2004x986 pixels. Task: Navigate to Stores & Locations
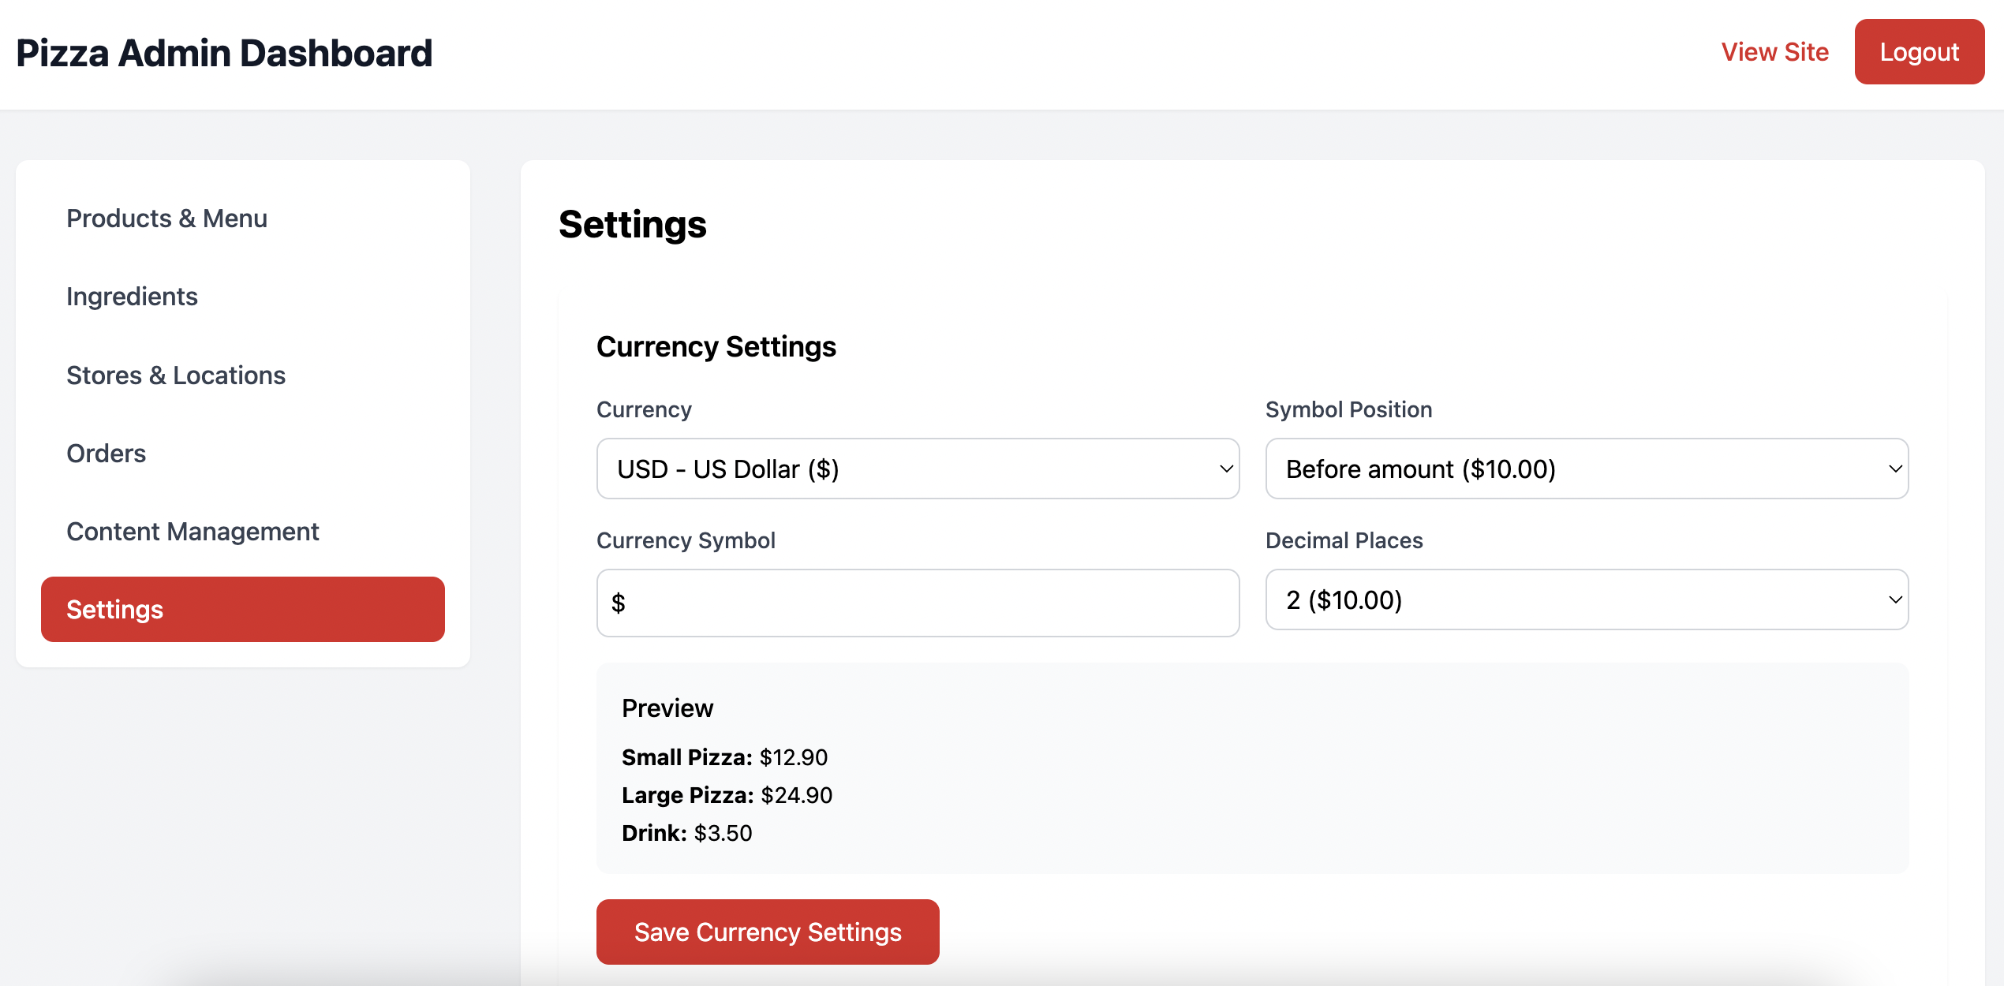[x=176, y=375]
